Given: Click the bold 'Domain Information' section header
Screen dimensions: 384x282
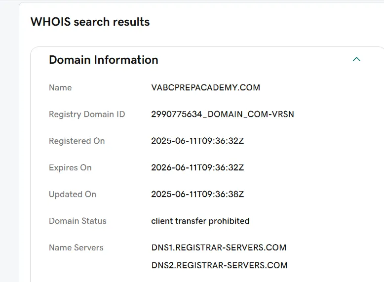Looking at the screenshot, I should coord(103,60).
